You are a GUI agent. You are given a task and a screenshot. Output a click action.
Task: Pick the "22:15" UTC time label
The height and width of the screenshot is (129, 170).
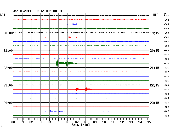(x=155, y=85)
